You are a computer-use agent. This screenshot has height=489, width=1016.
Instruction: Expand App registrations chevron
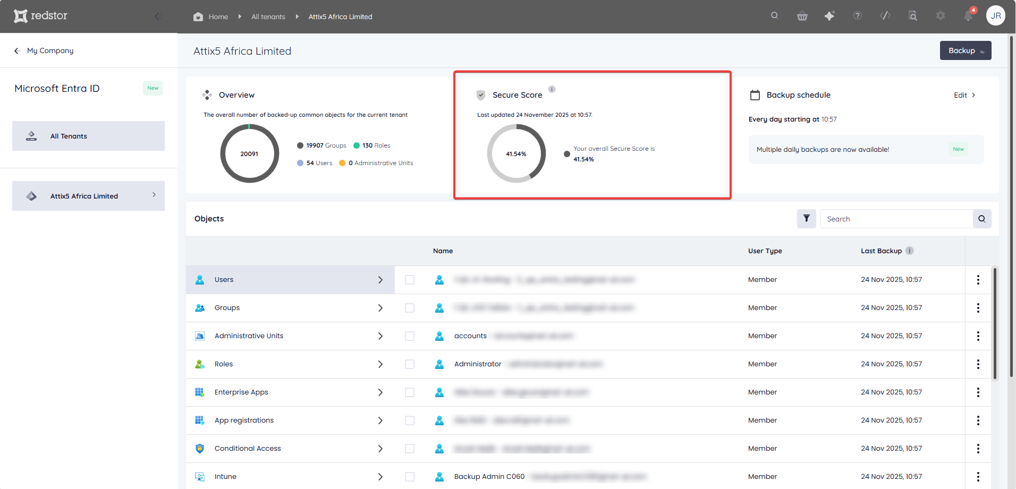(x=380, y=421)
